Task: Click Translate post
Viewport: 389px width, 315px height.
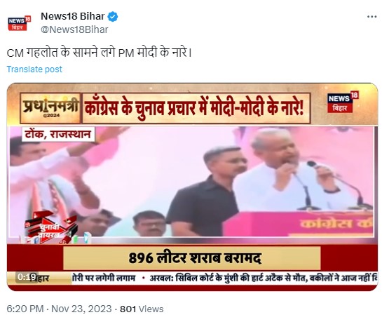Action: tap(34, 69)
